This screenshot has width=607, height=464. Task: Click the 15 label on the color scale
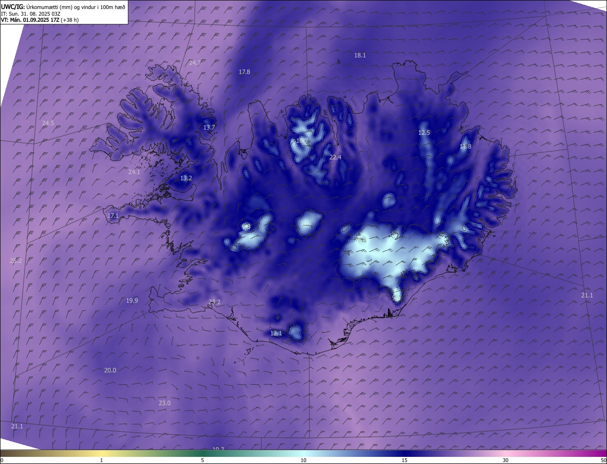pyautogui.click(x=405, y=460)
